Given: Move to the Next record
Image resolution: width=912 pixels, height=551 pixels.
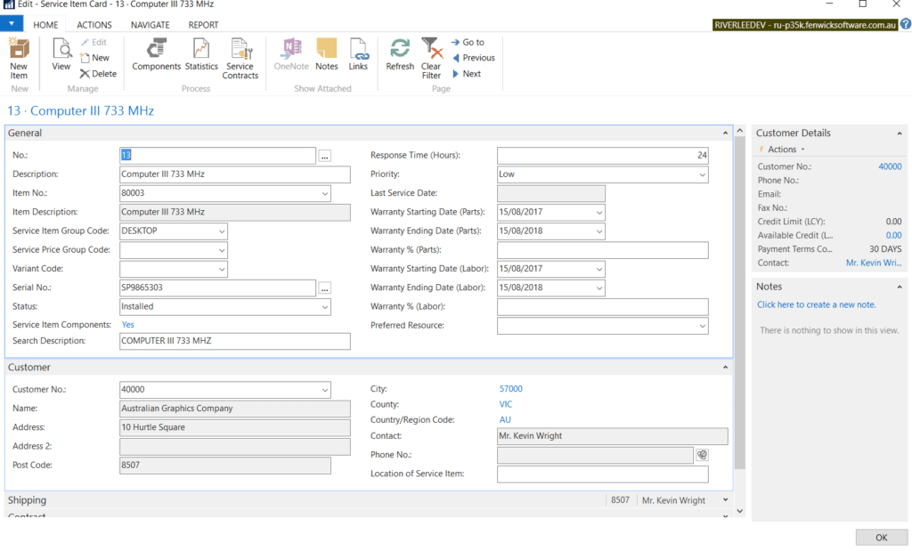Looking at the screenshot, I should pyautogui.click(x=467, y=74).
